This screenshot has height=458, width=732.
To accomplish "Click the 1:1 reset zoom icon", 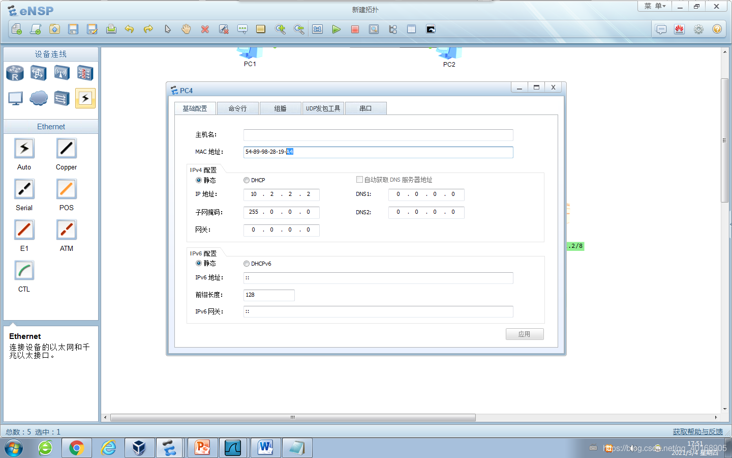I will click(x=318, y=29).
